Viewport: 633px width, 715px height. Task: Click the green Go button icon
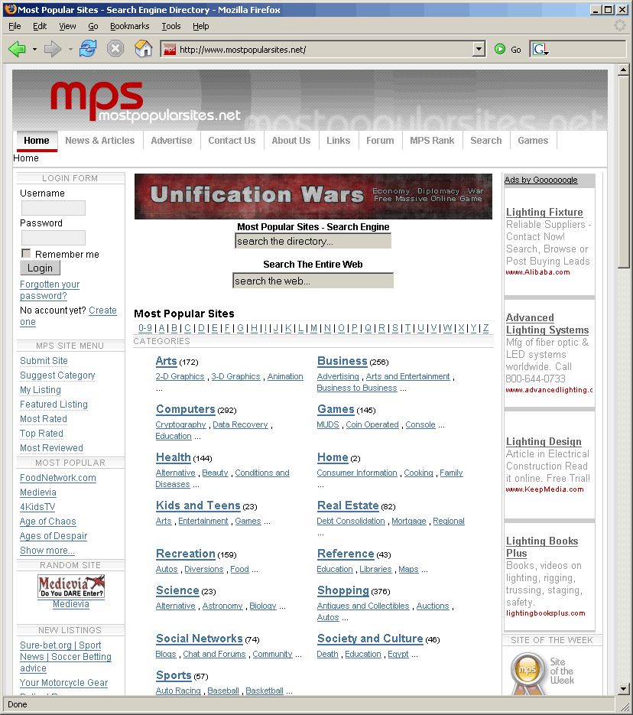(x=500, y=49)
